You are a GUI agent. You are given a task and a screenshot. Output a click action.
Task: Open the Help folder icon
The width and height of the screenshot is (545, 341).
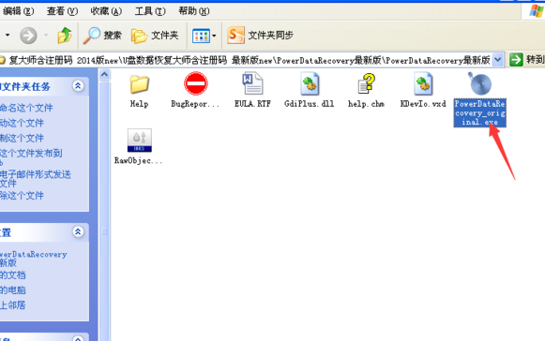[x=140, y=83]
